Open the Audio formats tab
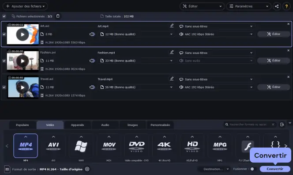 coord(105,125)
